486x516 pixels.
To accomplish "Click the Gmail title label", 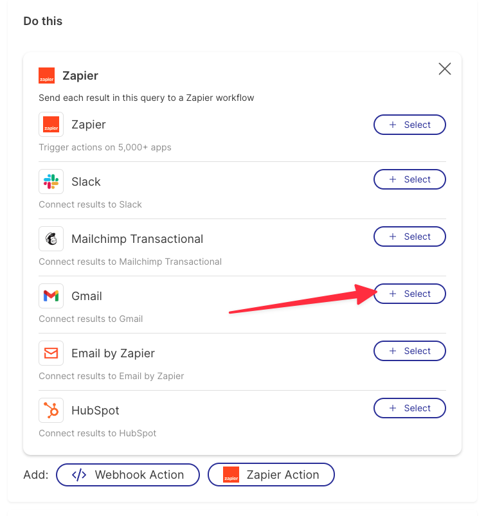I will (87, 296).
